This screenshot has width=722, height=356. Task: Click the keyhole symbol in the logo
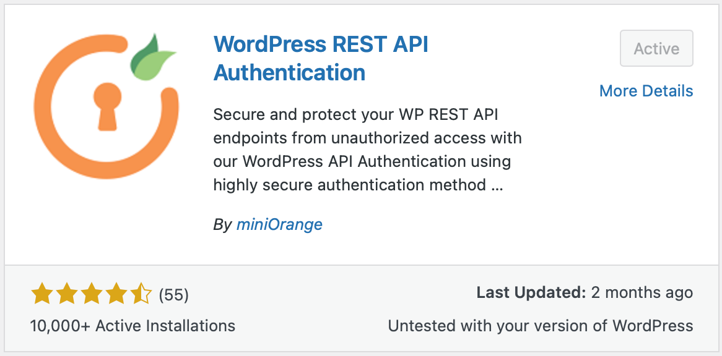[107, 105]
